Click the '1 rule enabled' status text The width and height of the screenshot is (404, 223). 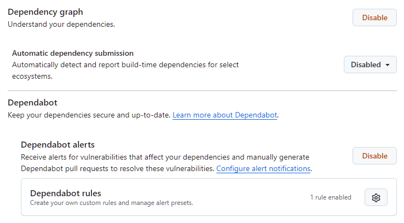(331, 197)
